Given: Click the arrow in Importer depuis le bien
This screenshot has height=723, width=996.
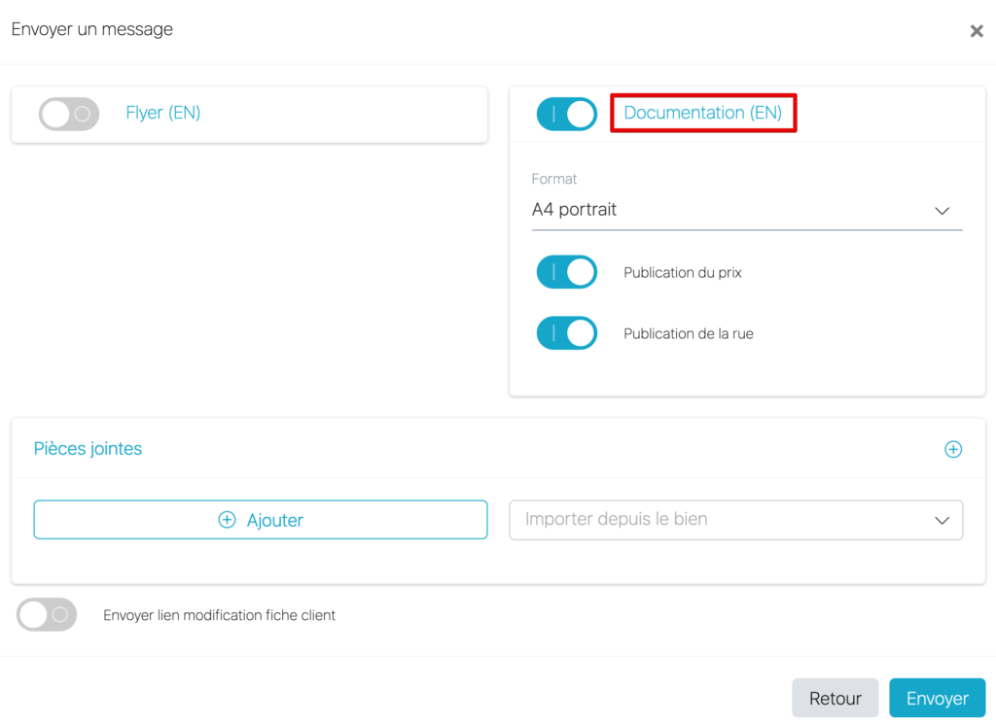Looking at the screenshot, I should 942,520.
